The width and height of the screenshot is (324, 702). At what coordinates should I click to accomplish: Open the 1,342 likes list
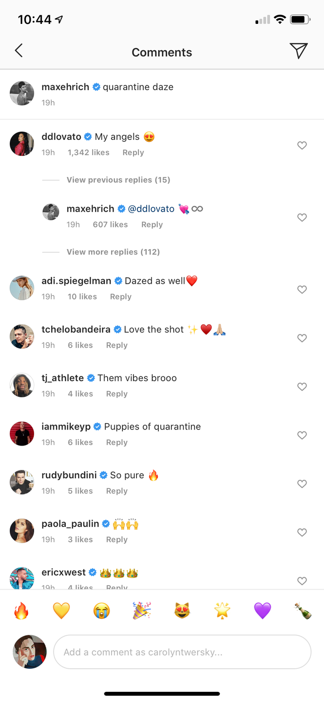pyautogui.click(x=88, y=153)
